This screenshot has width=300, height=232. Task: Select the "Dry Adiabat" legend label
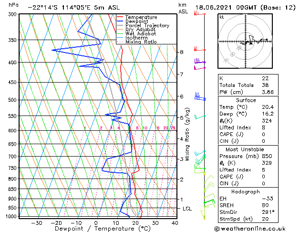tap(140, 30)
